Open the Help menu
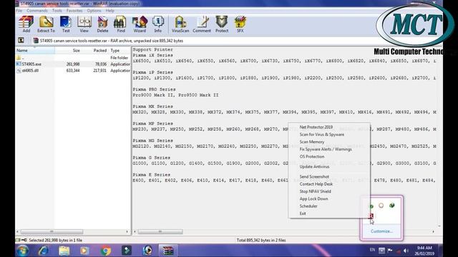Viewport: 458px width, 257px height. [x=109, y=11]
